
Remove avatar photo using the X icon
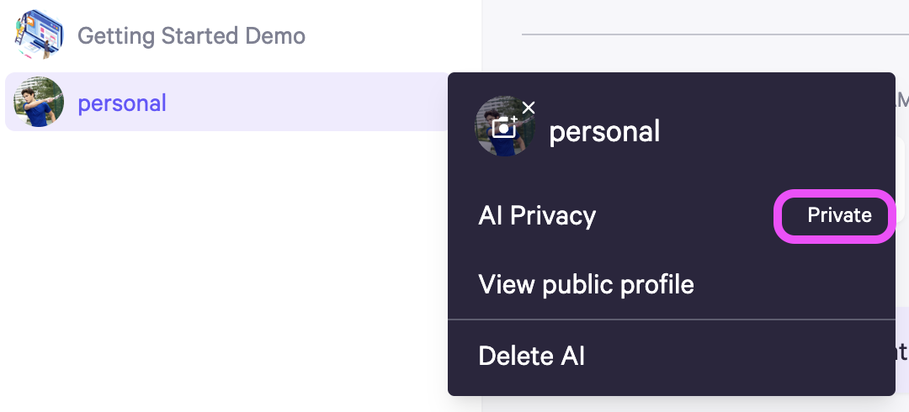(528, 108)
